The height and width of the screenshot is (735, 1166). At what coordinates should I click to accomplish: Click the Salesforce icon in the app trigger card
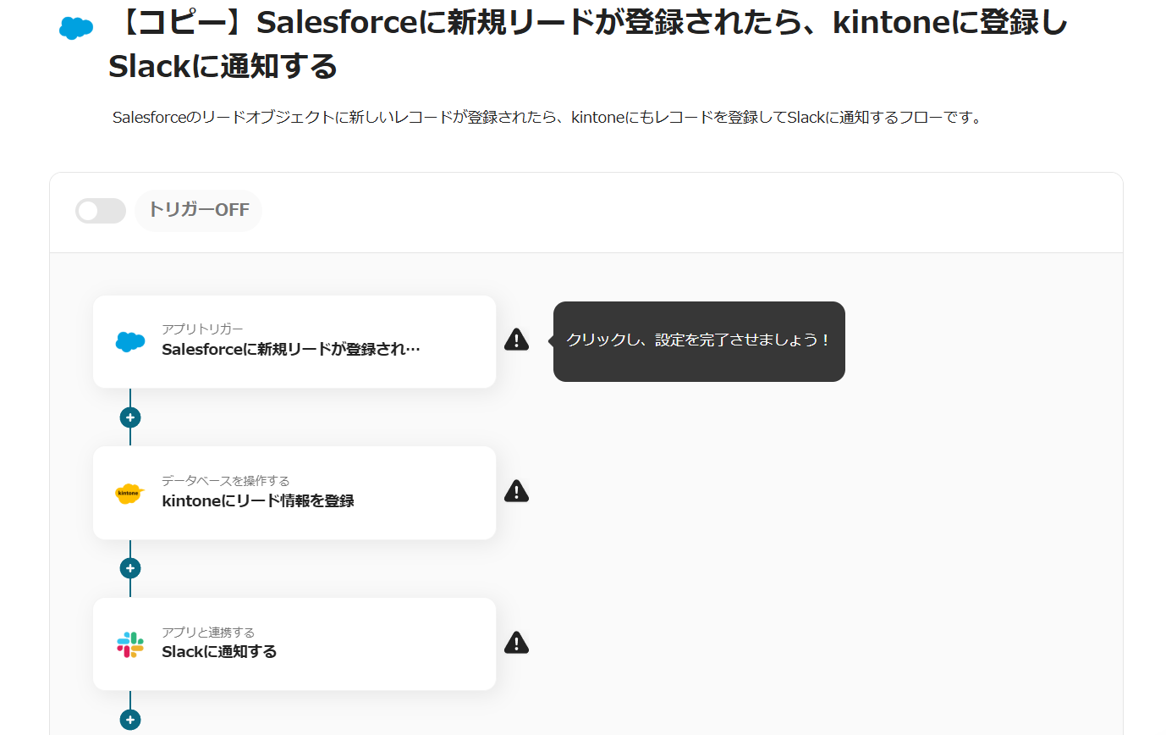[130, 341]
